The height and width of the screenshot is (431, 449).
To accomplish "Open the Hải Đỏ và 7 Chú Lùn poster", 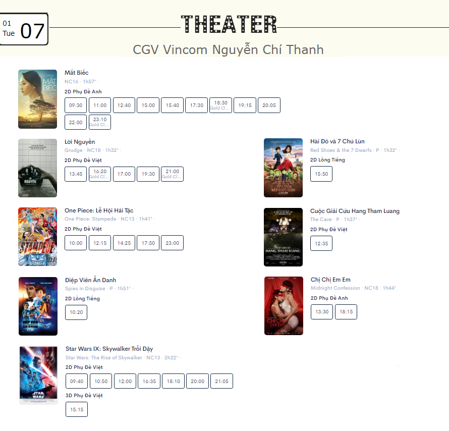I will coord(283,168).
